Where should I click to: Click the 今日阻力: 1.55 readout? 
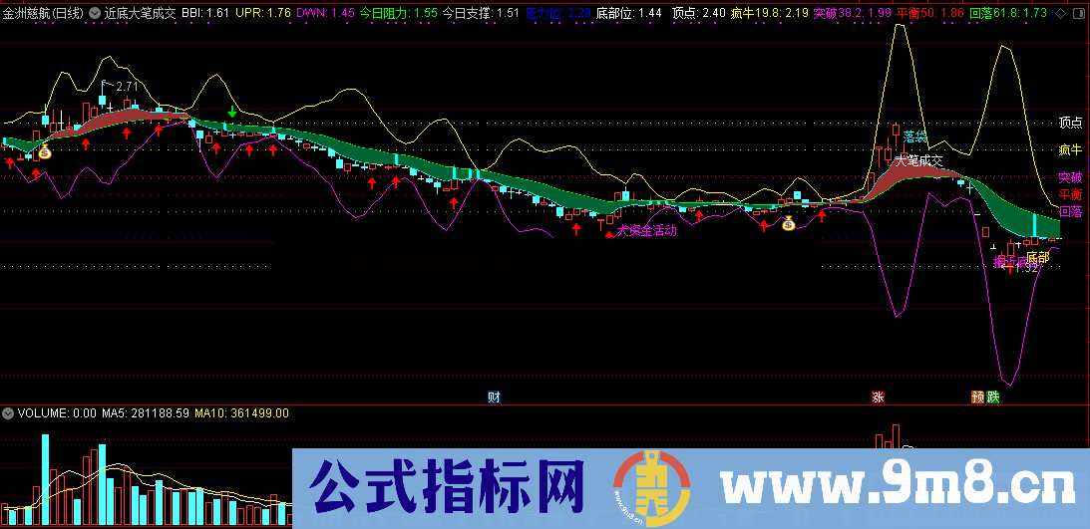pyautogui.click(x=399, y=13)
